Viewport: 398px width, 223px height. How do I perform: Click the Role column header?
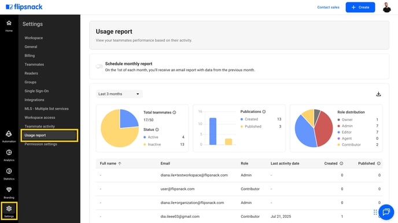coord(245,163)
